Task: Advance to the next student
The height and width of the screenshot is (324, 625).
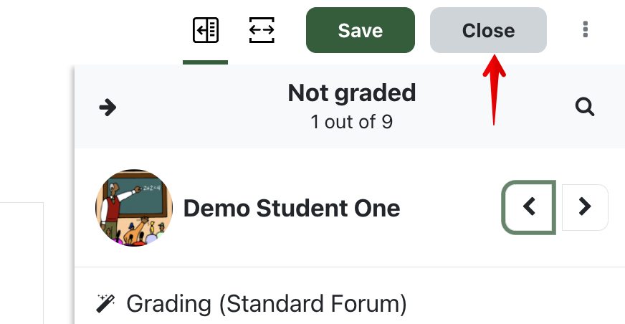Action: point(585,207)
